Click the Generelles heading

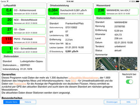9,74
